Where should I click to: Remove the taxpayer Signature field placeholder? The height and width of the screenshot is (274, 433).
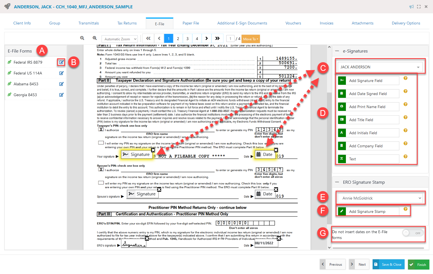(153, 150)
